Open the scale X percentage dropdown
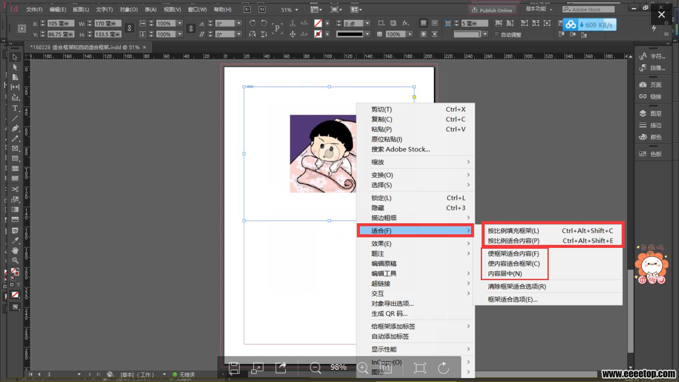The width and height of the screenshot is (679, 382). [180, 23]
